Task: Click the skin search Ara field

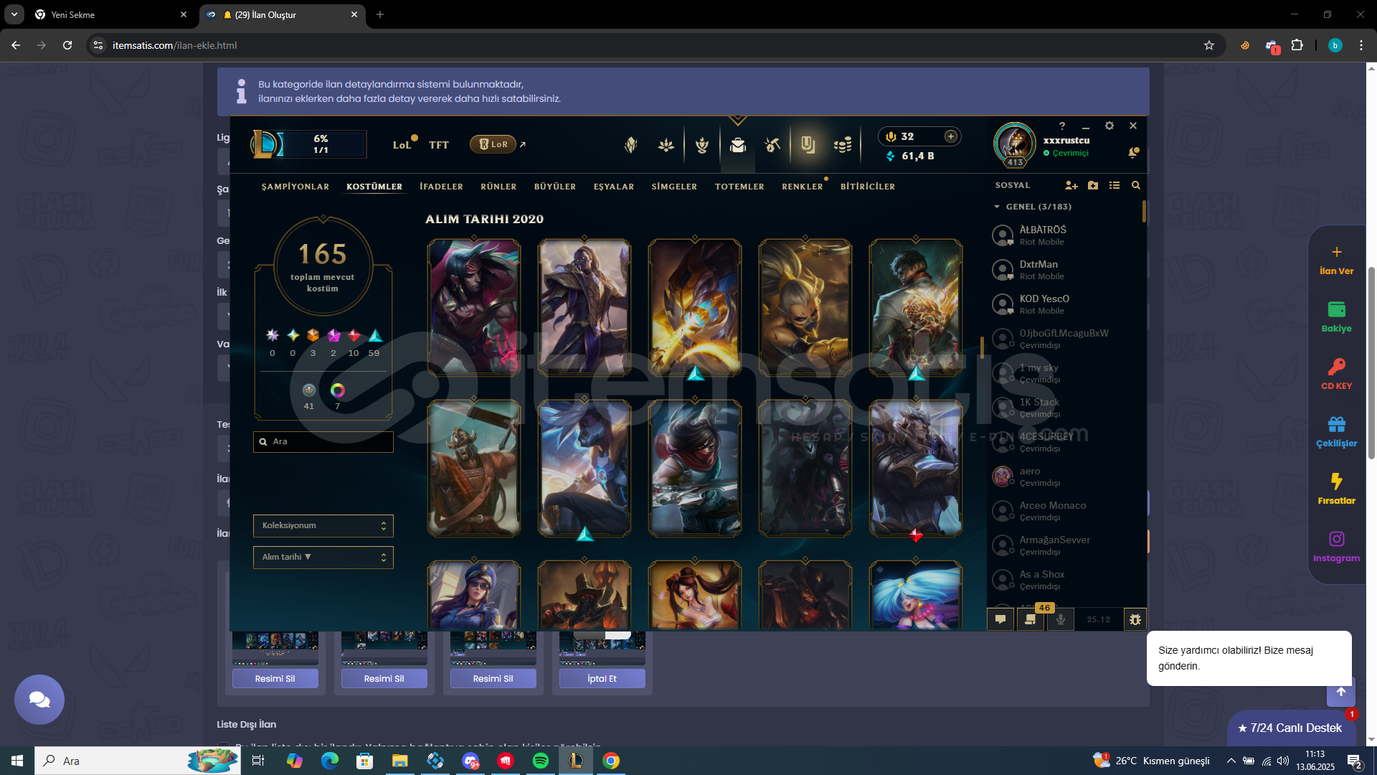Action: (x=323, y=442)
